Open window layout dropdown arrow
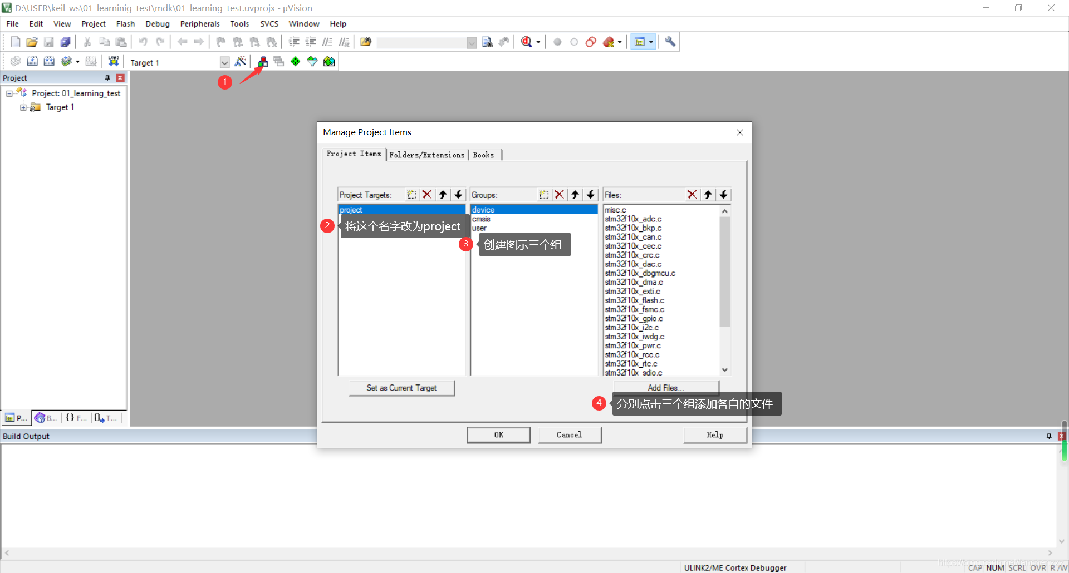Viewport: 1069px width, 573px height. pyautogui.click(x=651, y=42)
